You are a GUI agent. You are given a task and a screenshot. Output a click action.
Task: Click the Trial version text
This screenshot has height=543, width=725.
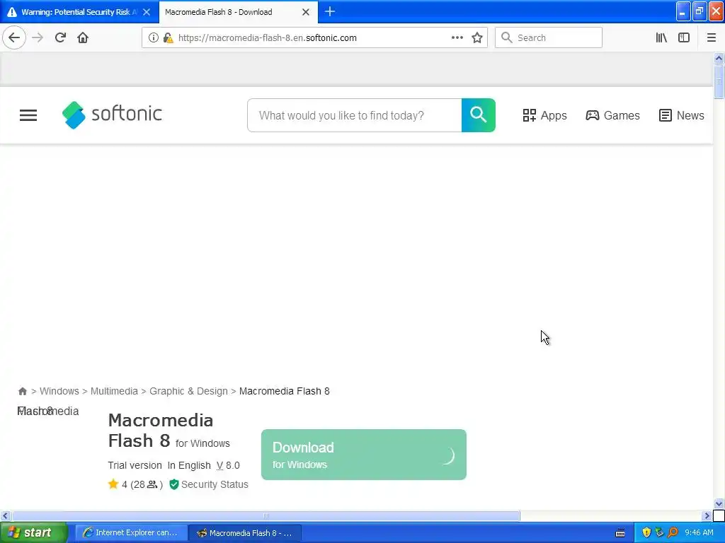(135, 465)
